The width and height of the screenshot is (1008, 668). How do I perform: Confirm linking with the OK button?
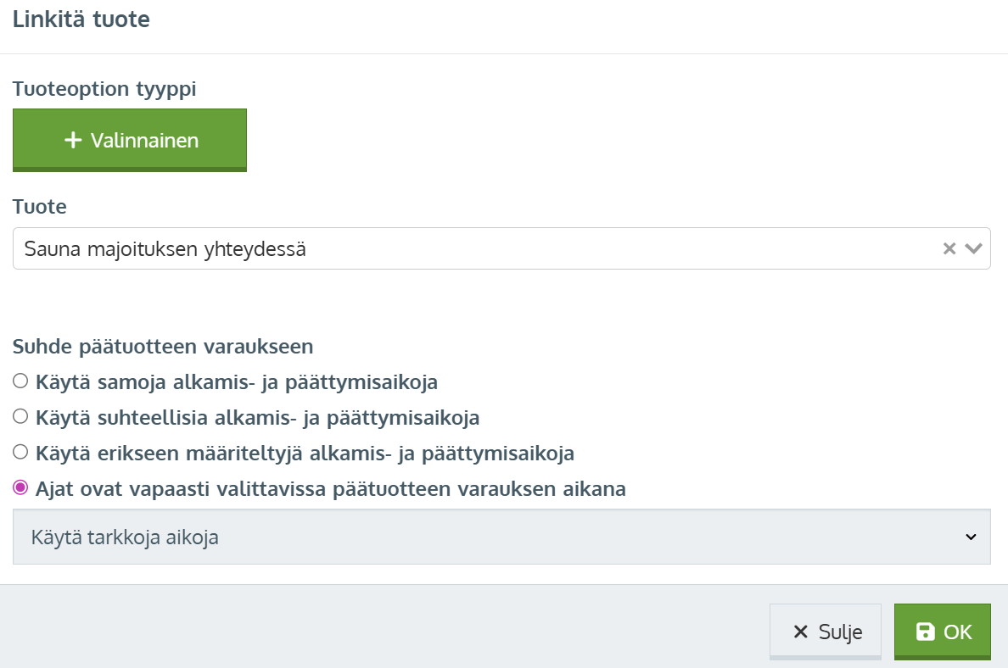[943, 632]
